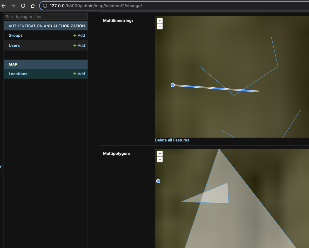Zoom out on the Multilinestring map
Viewport: 309px width, 248px height.
[x=160, y=27]
